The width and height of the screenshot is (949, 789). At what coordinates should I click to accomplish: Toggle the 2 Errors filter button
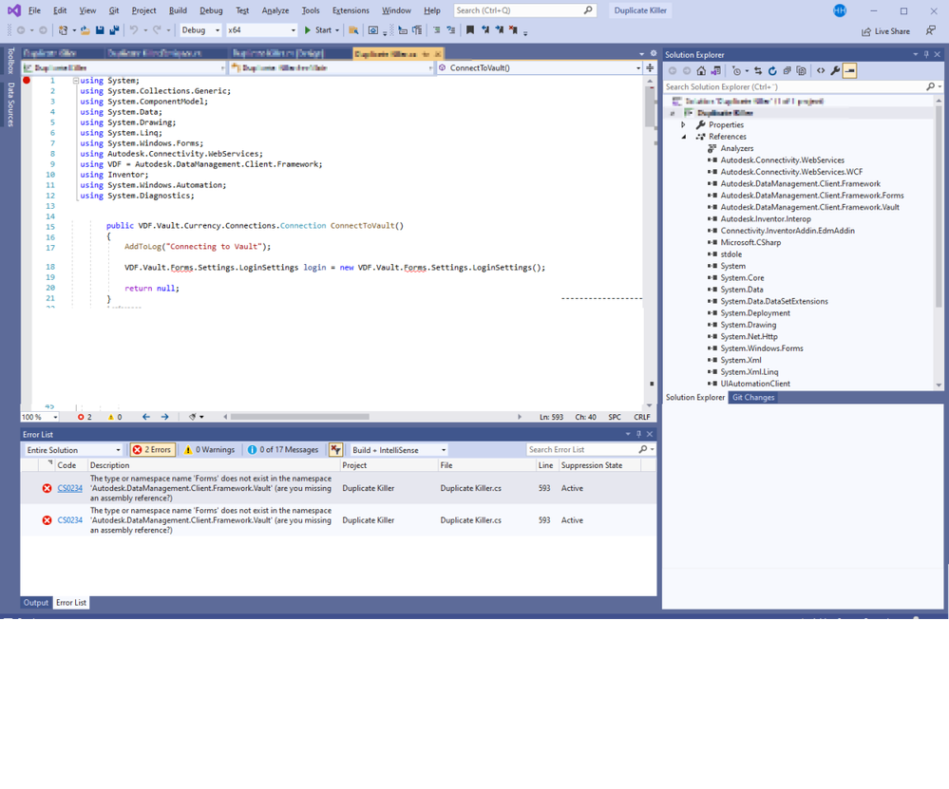click(153, 449)
